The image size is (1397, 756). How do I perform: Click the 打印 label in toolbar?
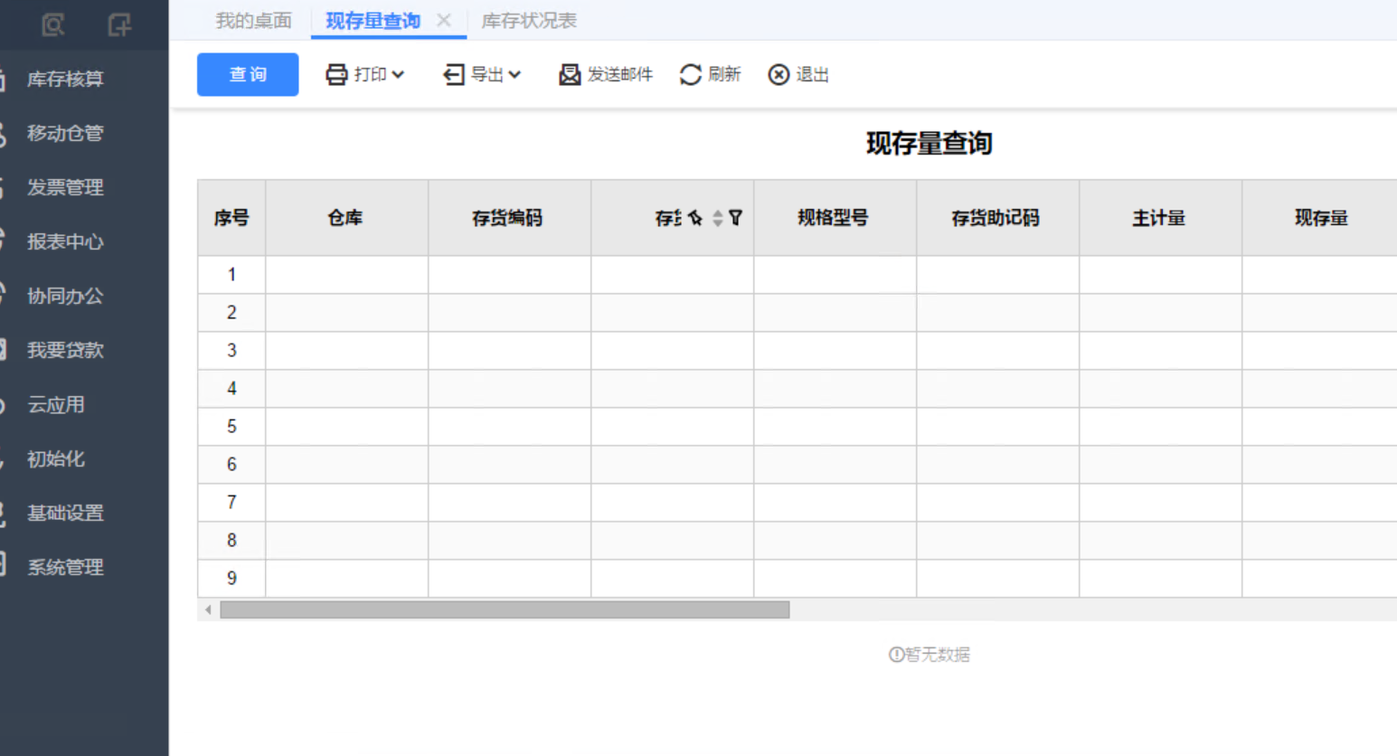[371, 74]
